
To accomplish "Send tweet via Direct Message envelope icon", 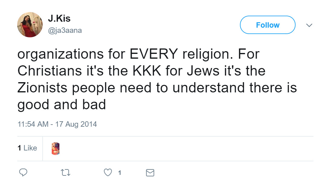I will coord(150,172).
